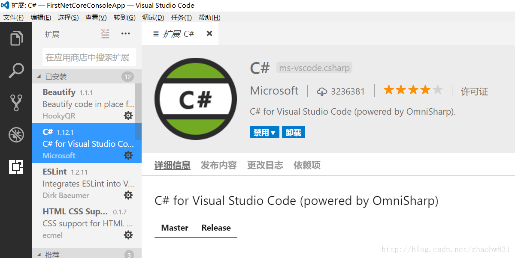This screenshot has height=258, width=515.
Task: Open the gear menu for Beautify extension
Action: tap(128, 116)
